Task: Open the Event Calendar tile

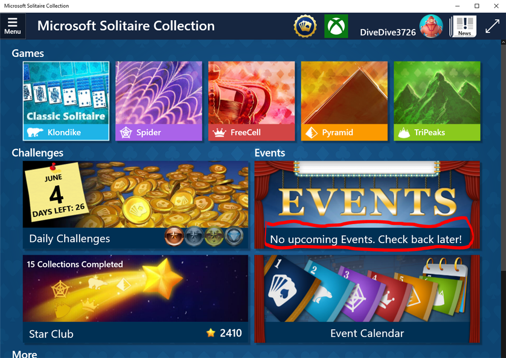Action: tap(367, 299)
